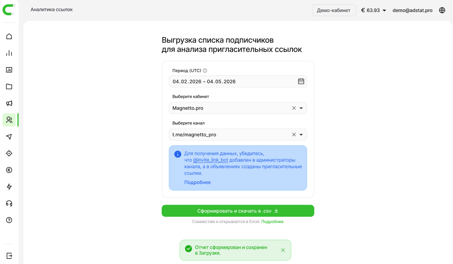
Task: Click the Период (UTC) label
Action: pyautogui.click(x=187, y=70)
